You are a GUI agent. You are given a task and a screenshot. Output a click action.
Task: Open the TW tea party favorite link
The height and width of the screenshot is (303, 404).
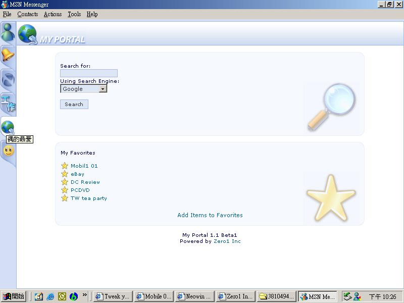tap(89, 198)
